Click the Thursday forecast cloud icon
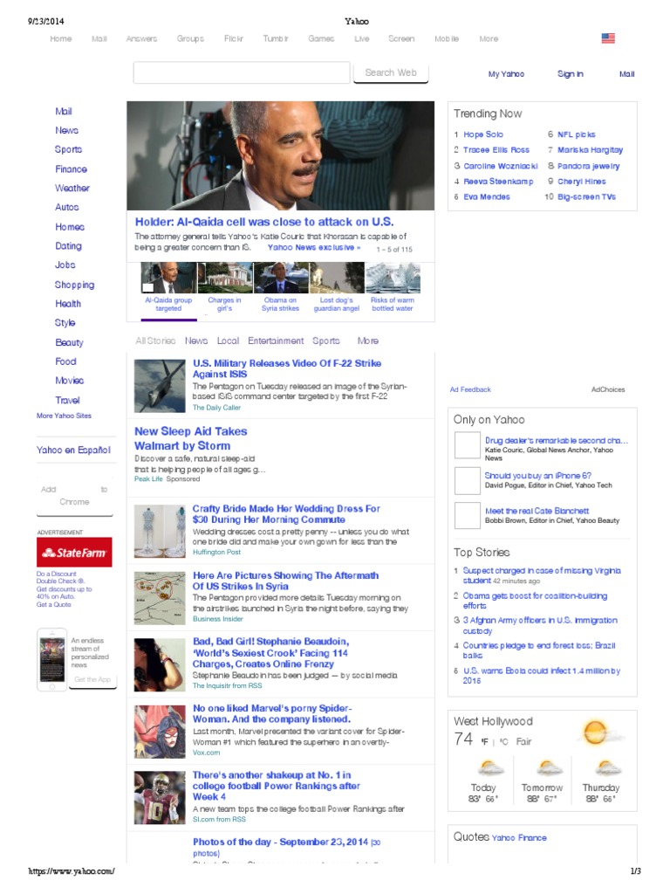Screen dimensions: 670x894 point(607,767)
